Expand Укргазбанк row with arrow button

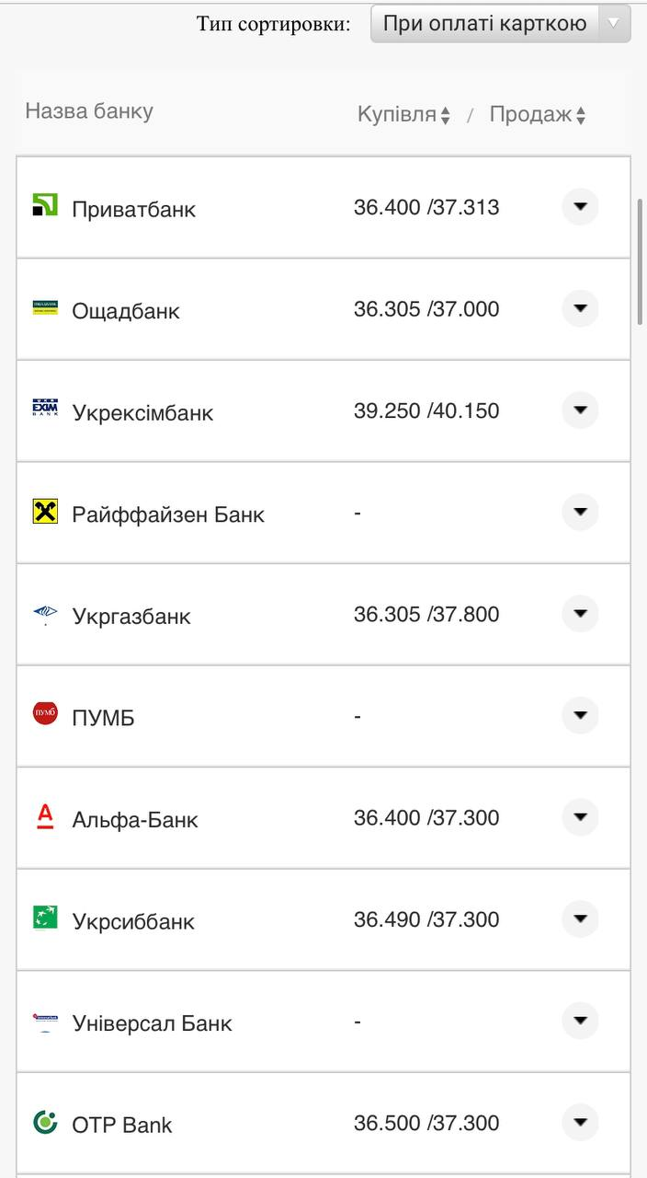pyautogui.click(x=580, y=614)
